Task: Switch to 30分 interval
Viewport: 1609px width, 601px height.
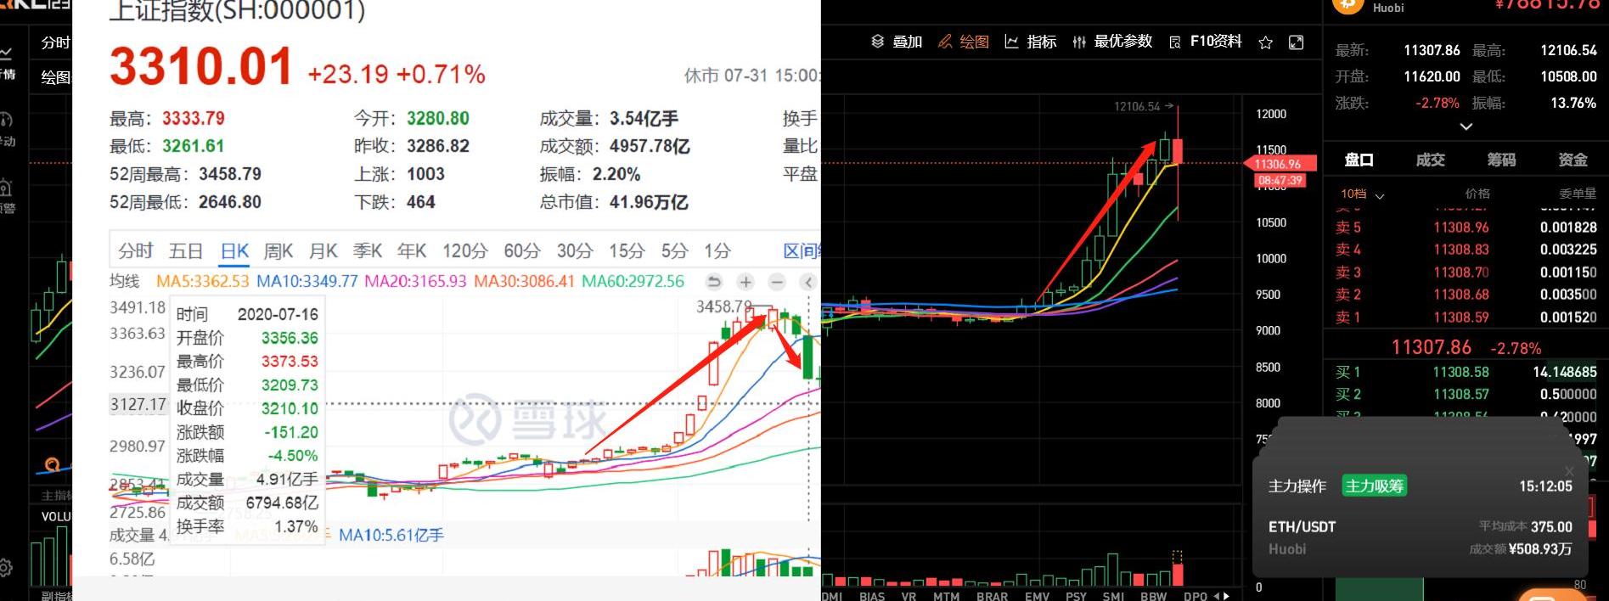Action: click(x=575, y=250)
